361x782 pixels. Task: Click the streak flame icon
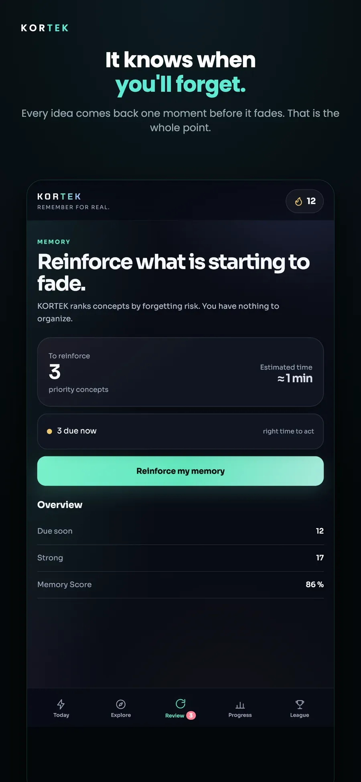(x=298, y=201)
